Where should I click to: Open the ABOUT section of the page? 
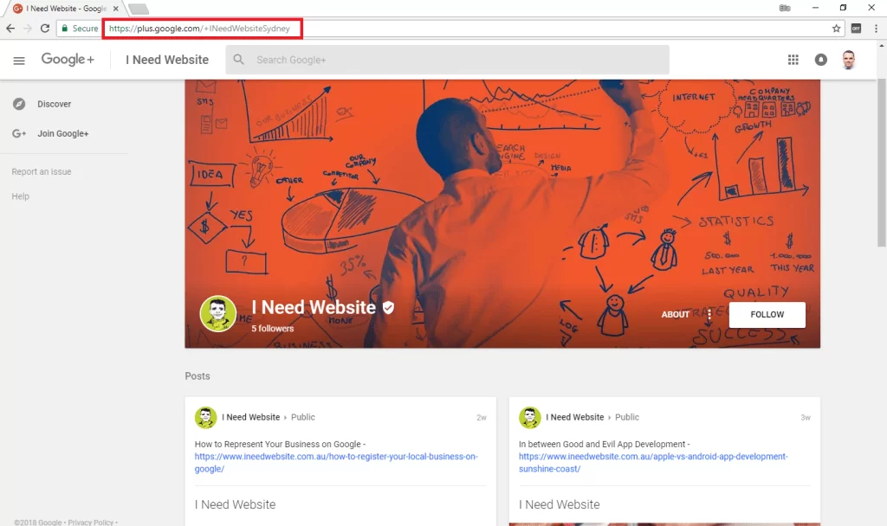[x=676, y=315]
